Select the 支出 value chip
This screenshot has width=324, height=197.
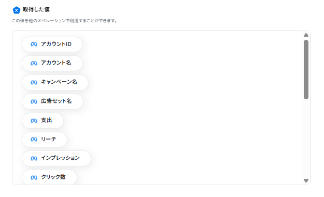pyautogui.click(x=43, y=120)
